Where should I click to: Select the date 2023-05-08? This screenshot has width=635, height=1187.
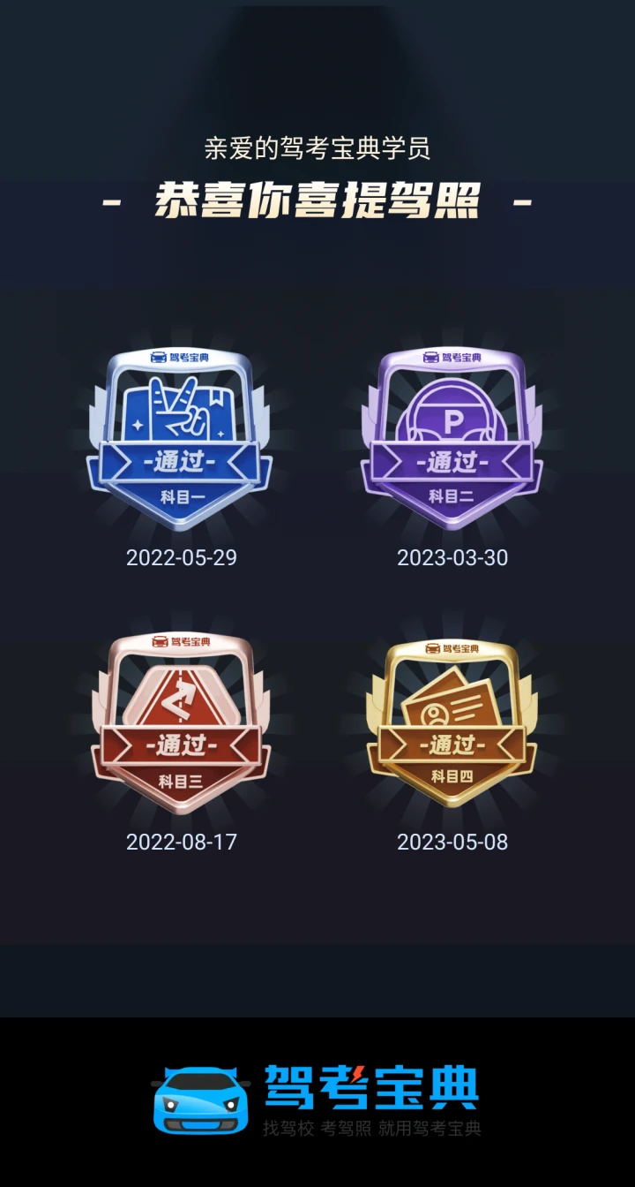(x=452, y=842)
